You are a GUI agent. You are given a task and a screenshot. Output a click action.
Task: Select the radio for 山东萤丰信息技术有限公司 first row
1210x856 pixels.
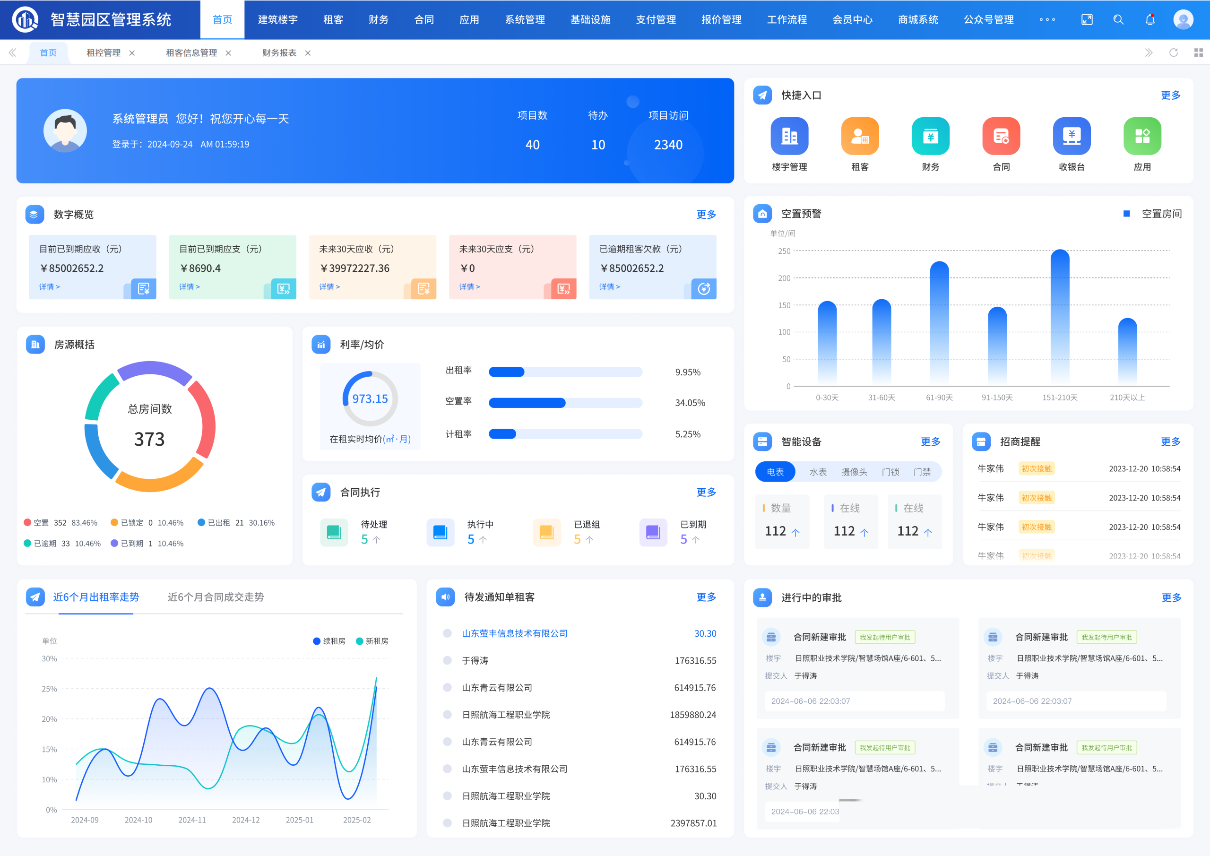click(x=448, y=633)
